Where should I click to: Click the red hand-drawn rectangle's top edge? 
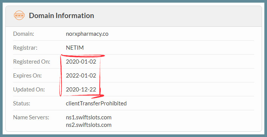click(83, 55)
